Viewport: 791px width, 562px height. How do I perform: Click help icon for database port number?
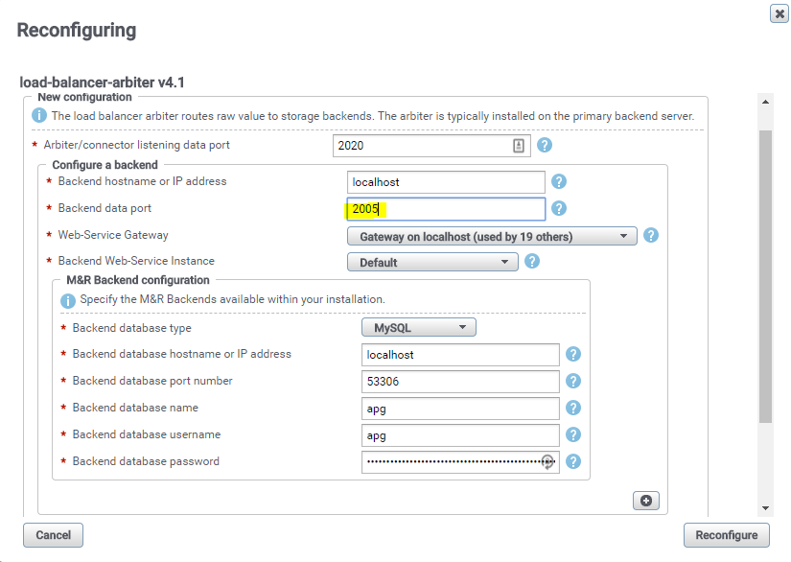pyautogui.click(x=573, y=381)
